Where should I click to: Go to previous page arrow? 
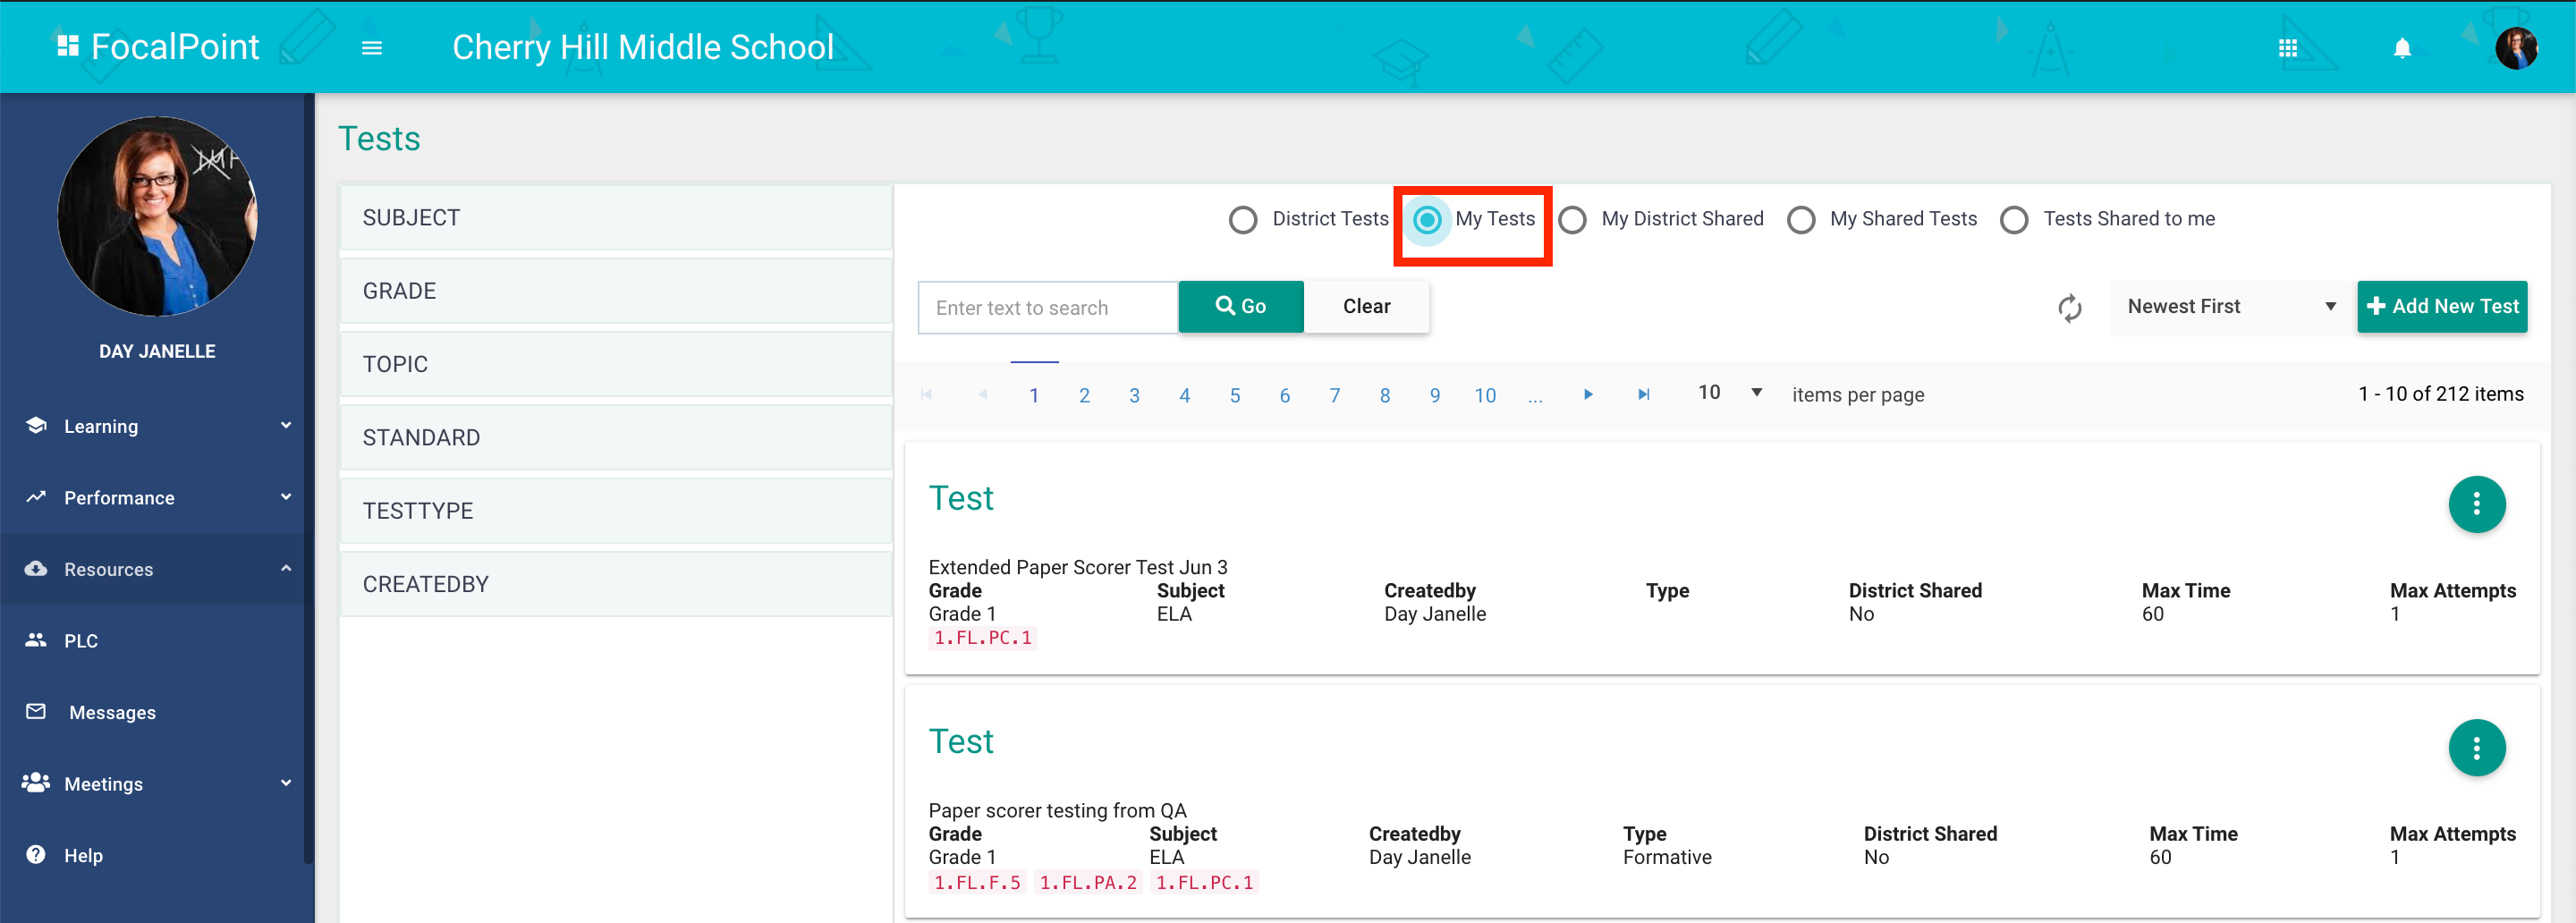pyautogui.click(x=983, y=395)
